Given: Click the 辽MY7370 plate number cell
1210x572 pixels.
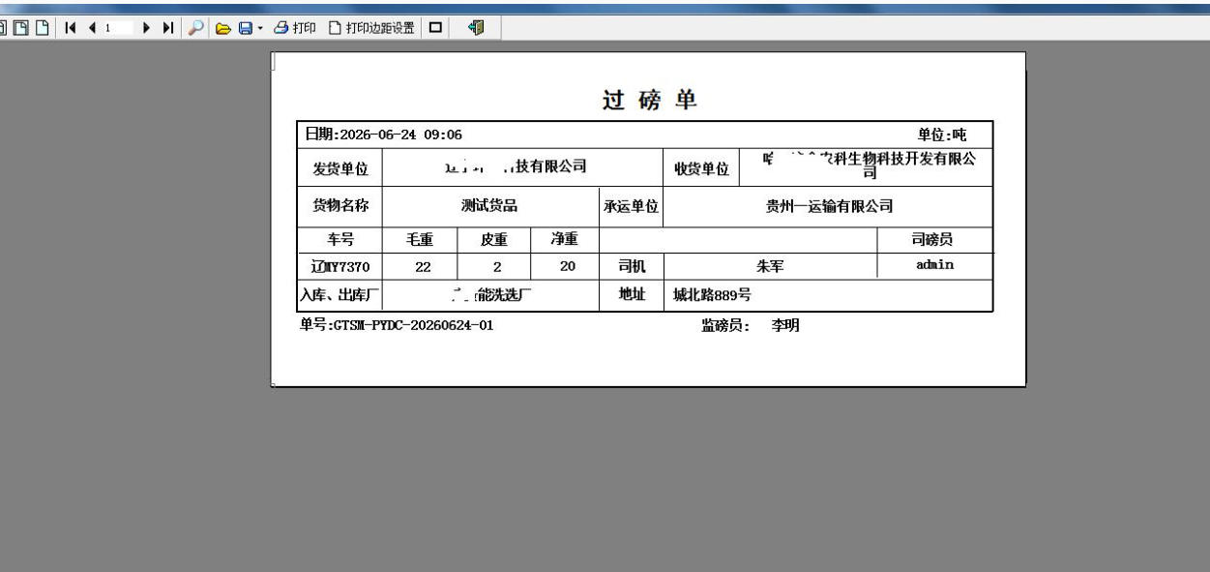Looking at the screenshot, I should click(x=340, y=266).
